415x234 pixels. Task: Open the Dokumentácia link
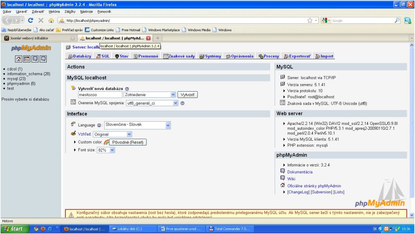click(300, 172)
